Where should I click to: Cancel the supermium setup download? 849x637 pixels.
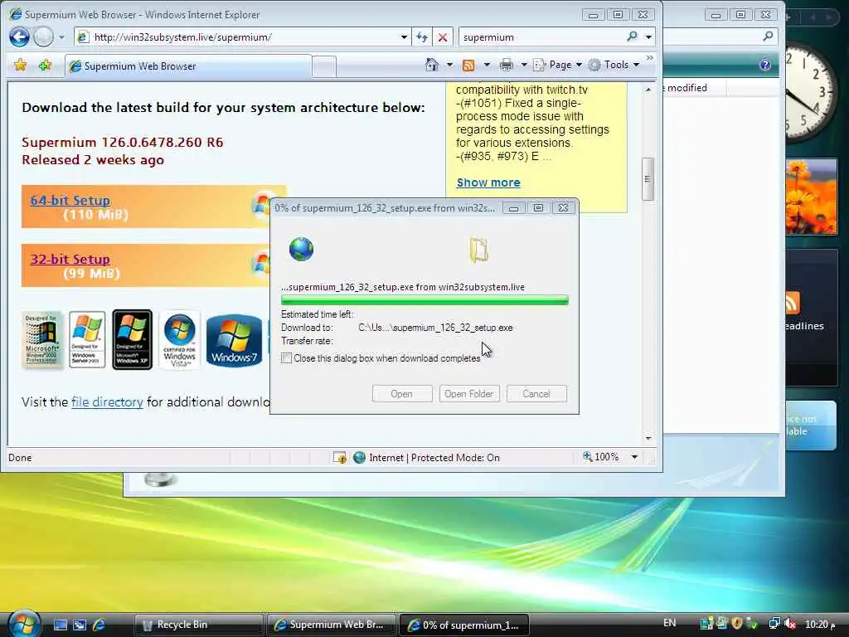(536, 394)
